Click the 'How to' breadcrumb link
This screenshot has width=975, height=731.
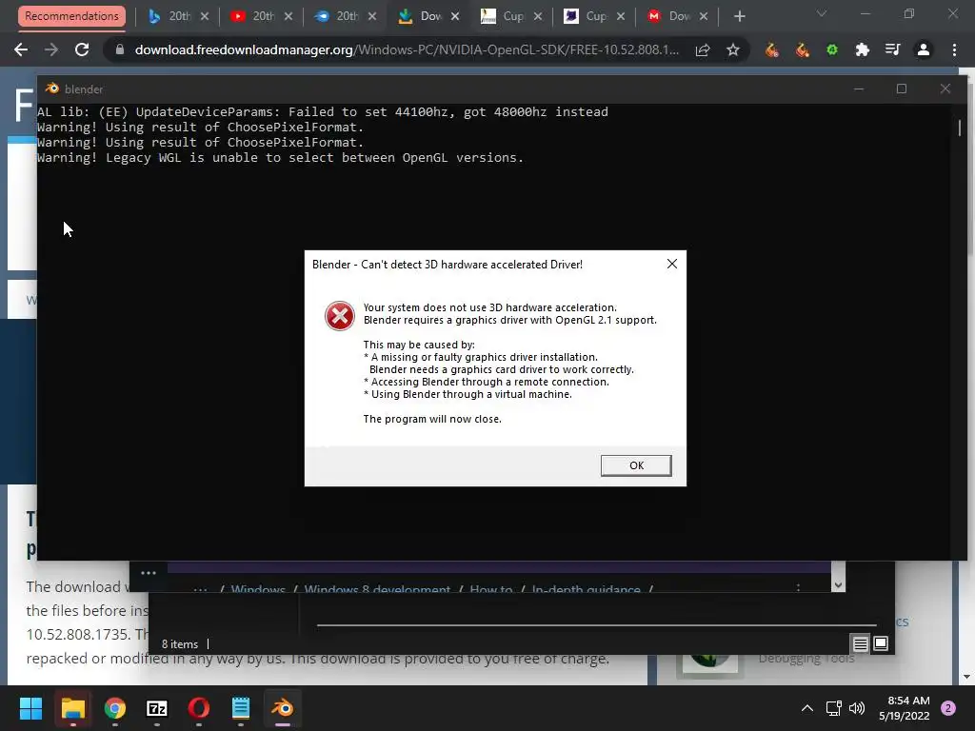click(491, 588)
